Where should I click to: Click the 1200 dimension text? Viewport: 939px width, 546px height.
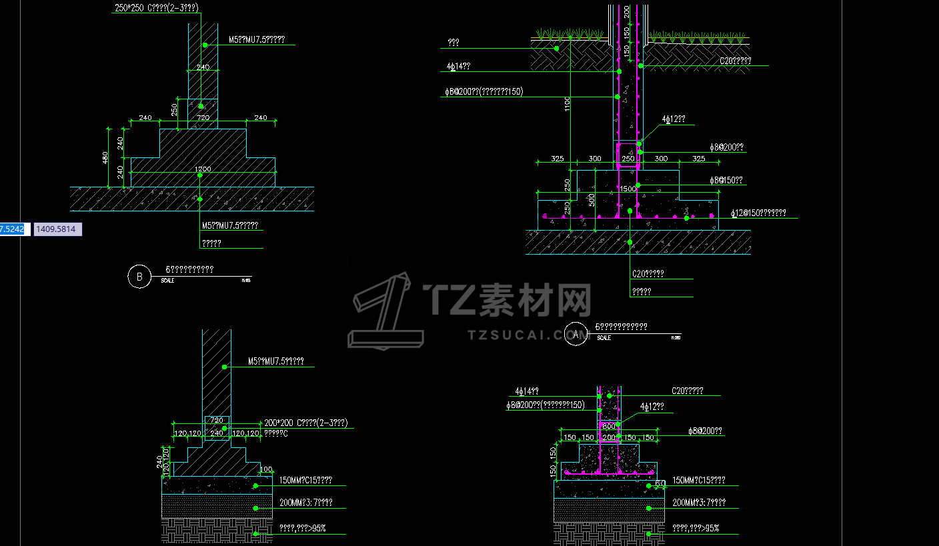203,169
